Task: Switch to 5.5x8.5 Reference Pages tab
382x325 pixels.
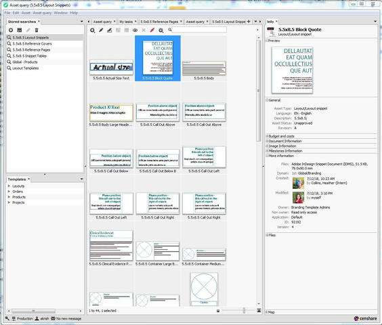Action: (x=159, y=22)
